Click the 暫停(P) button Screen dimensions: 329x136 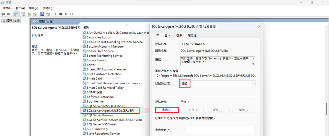click(218, 110)
